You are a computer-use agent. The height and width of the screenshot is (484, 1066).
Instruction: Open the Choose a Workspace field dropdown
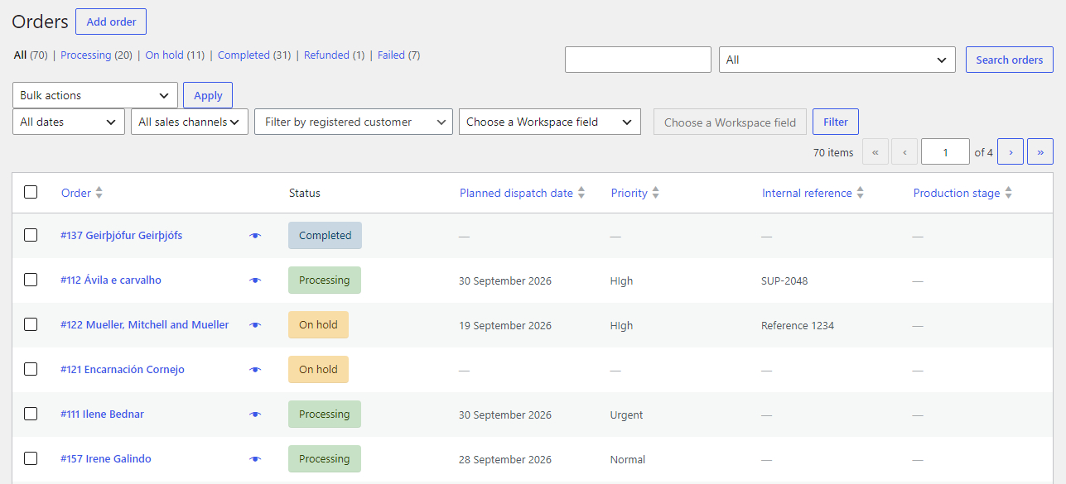point(550,122)
